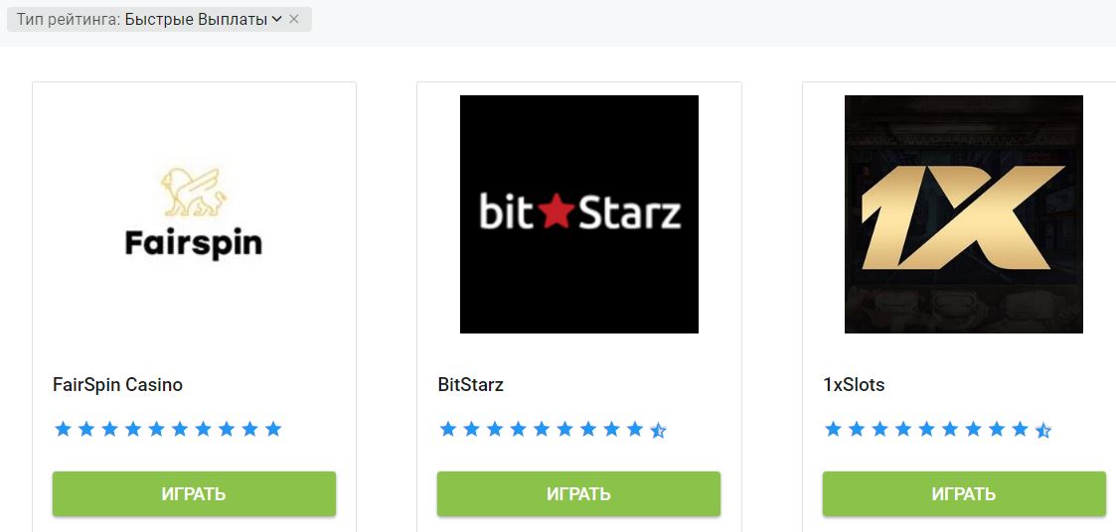The height and width of the screenshot is (532, 1116).
Task: Click the Fairspin logo image
Action: (194, 214)
